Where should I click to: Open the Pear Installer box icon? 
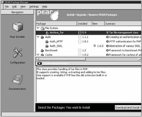pyautogui.click(x=18, y=27)
